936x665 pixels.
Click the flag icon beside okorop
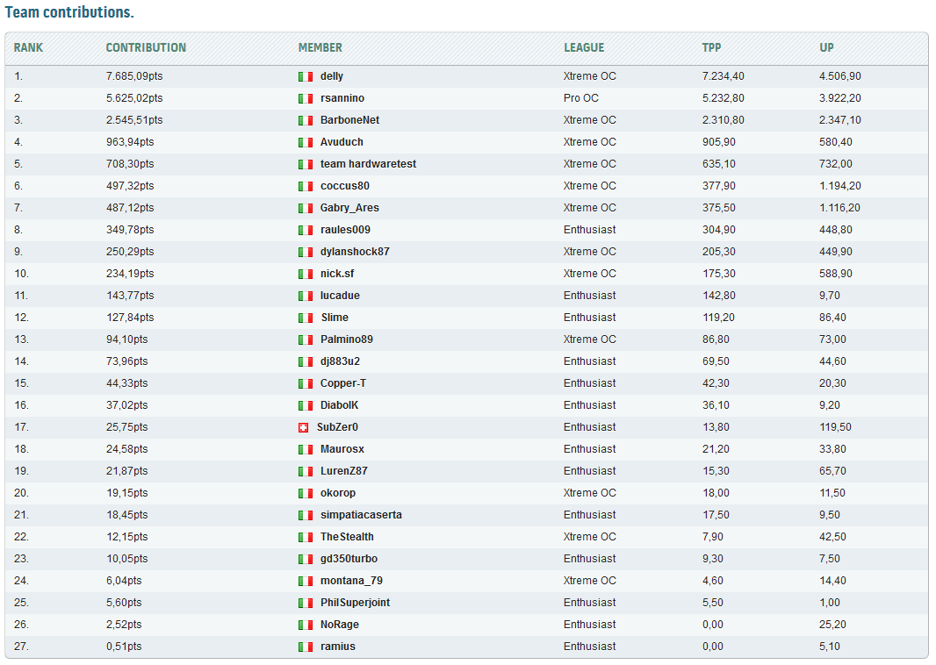[305, 493]
